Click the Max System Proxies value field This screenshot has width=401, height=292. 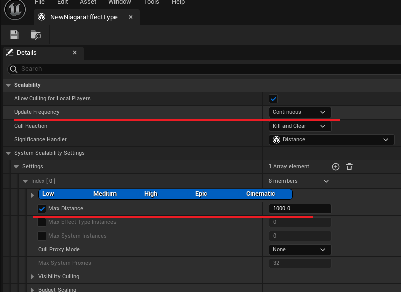click(x=300, y=263)
